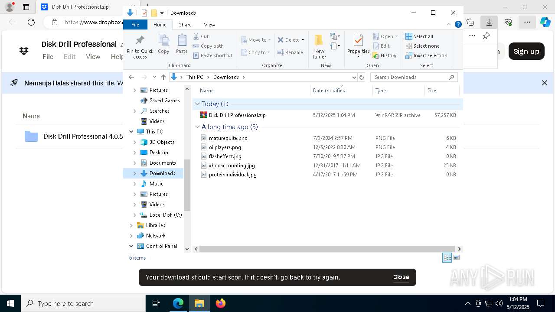Click the Search Downloads field
The image size is (555, 312).
[414, 77]
